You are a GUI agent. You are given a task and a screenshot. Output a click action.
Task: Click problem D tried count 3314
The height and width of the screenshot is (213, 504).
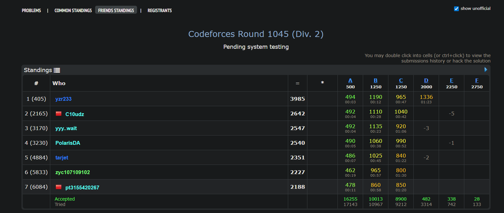(x=426, y=204)
